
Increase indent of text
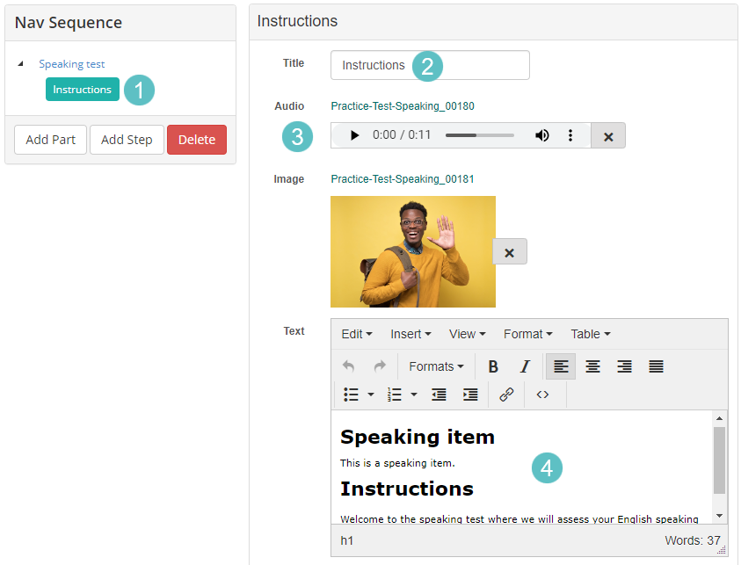click(470, 395)
